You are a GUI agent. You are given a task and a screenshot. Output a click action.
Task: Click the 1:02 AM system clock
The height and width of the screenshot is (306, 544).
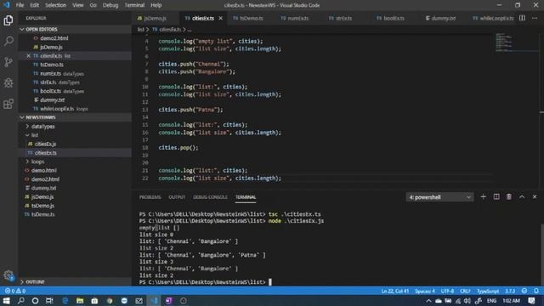(512, 300)
